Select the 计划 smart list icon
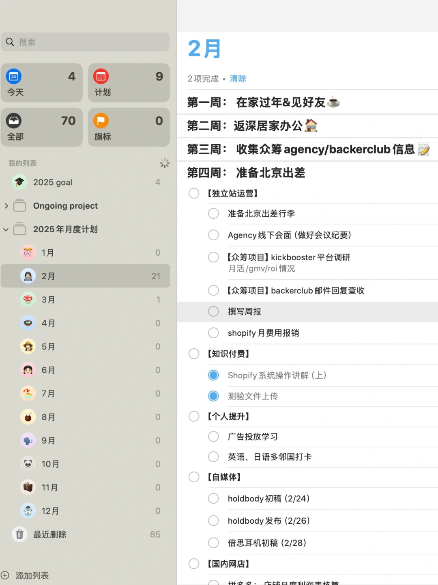The width and height of the screenshot is (438, 585). 101,76
